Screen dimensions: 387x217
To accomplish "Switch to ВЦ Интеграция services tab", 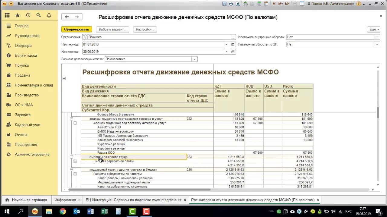I will click(133, 200).
